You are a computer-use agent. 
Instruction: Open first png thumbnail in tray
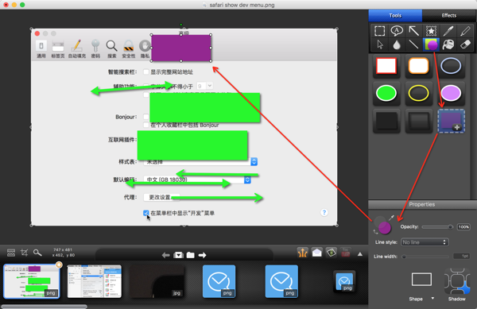pyautogui.click(x=32, y=281)
